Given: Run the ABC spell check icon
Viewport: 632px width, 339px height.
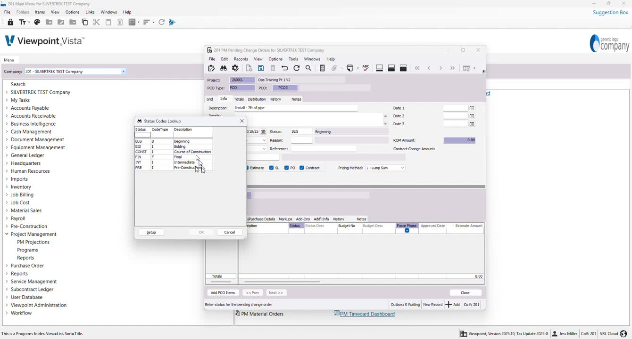Looking at the screenshot, I should [366, 68].
